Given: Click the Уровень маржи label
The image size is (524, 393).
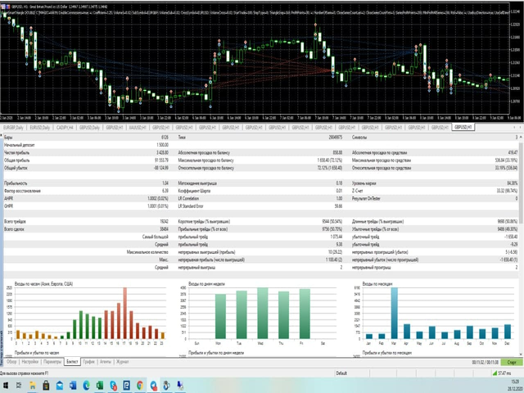Looking at the screenshot, I should tap(364, 183).
